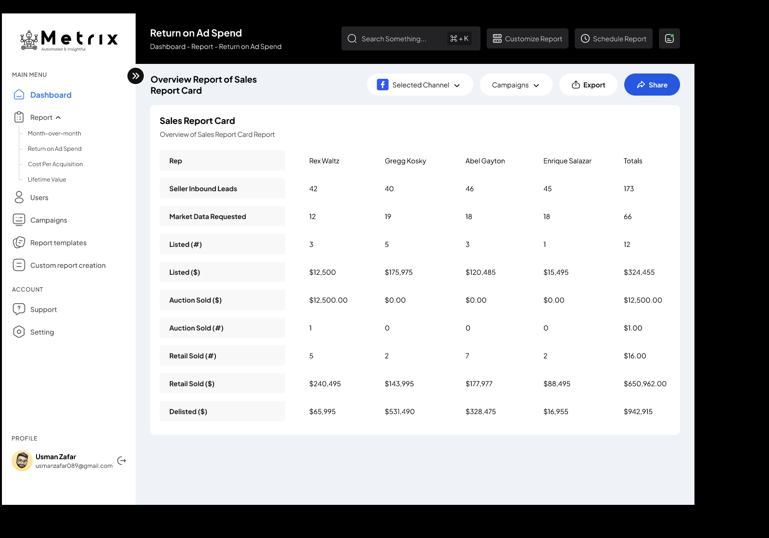The height and width of the screenshot is (538, 769).
Task: Click the Schedule Report clock icon
Action: pyautogui.click(x=585, y=38)
